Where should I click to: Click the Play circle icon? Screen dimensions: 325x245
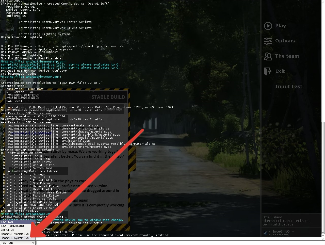point(268,26)
